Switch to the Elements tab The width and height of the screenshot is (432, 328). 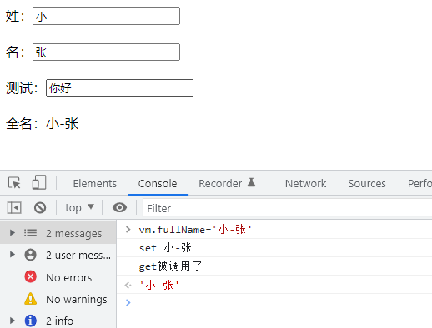pyautogui.click(x=95, y=183)
